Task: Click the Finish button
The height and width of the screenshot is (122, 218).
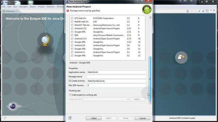Action: coord(126,118)
